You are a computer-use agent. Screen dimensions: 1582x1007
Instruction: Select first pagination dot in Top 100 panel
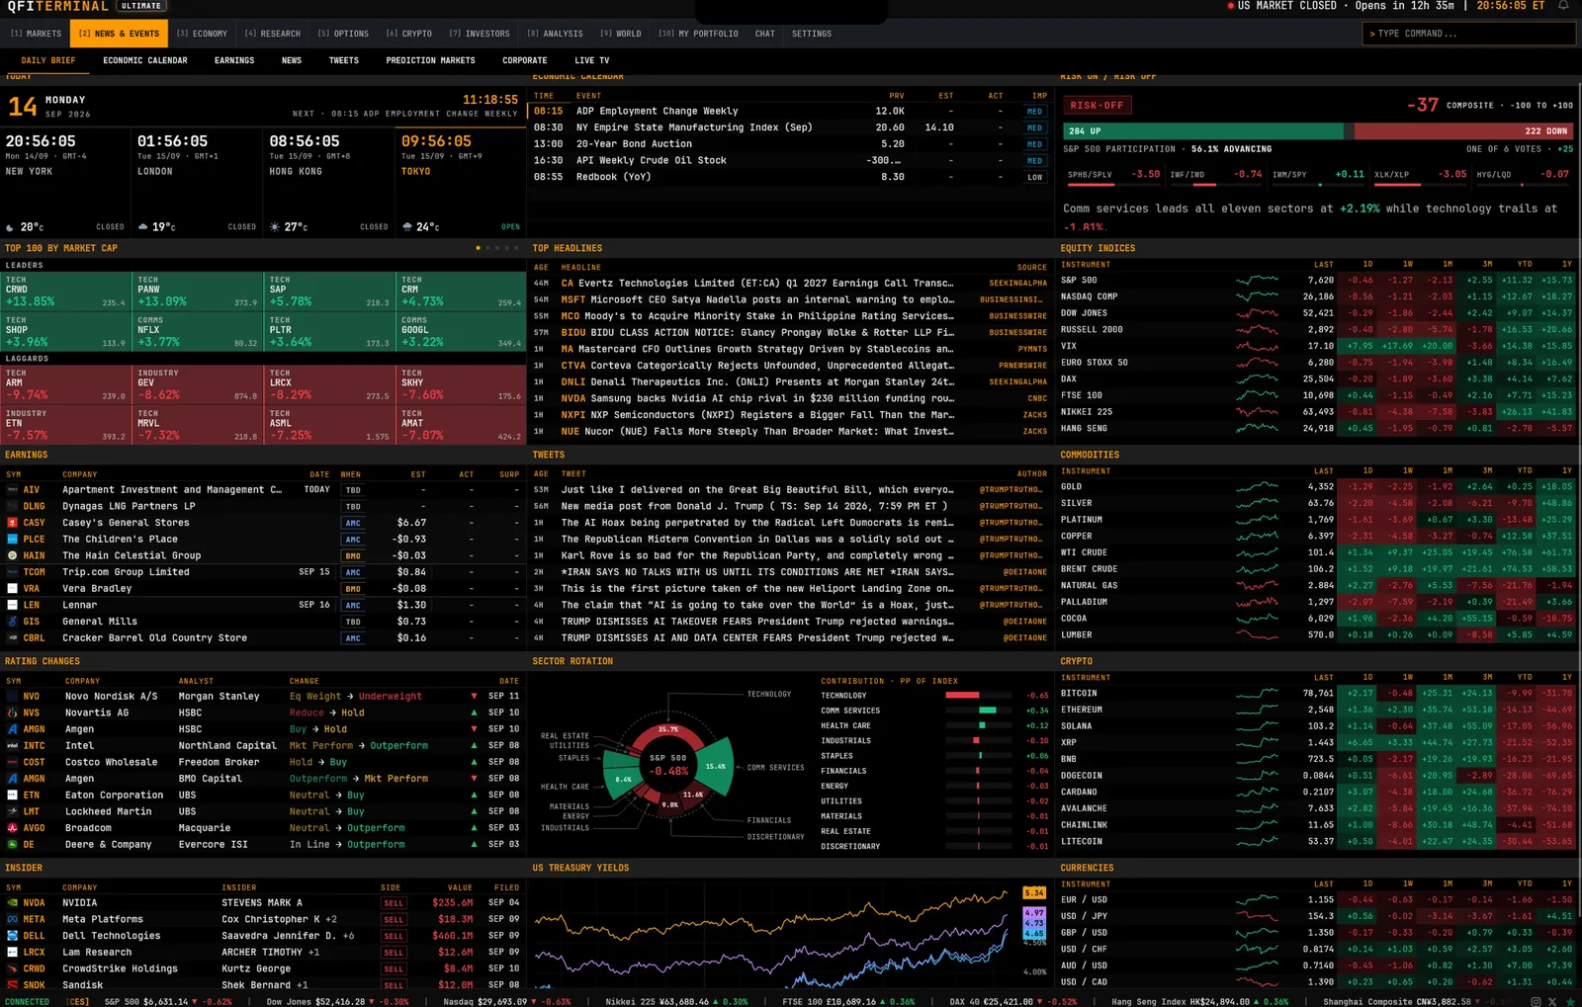click(478, 248)
